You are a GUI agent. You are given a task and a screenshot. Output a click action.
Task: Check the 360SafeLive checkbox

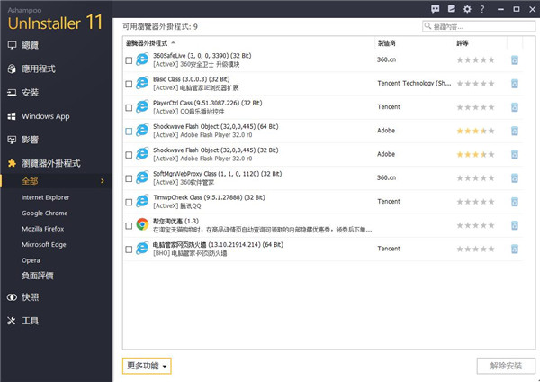pyautogui.click(x=129, y=61)
